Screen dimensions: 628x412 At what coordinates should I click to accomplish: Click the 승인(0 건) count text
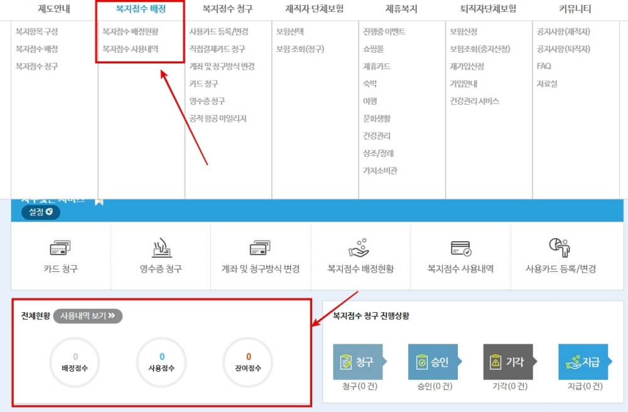[435, 386]
